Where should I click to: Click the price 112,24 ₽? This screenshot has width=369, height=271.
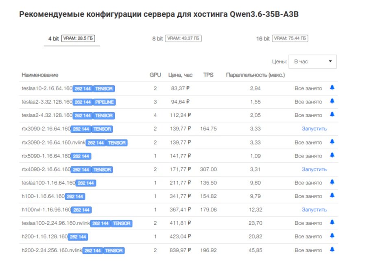(x=180, y=115)
